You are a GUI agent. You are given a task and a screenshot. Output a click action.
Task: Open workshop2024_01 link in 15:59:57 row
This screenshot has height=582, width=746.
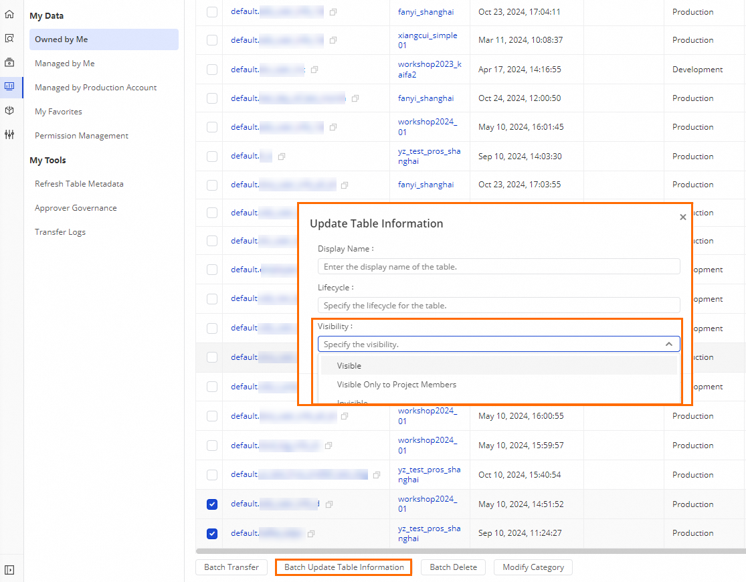tap(428, 446)
